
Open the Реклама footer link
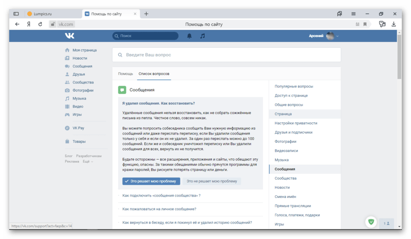tap(72, 161)
